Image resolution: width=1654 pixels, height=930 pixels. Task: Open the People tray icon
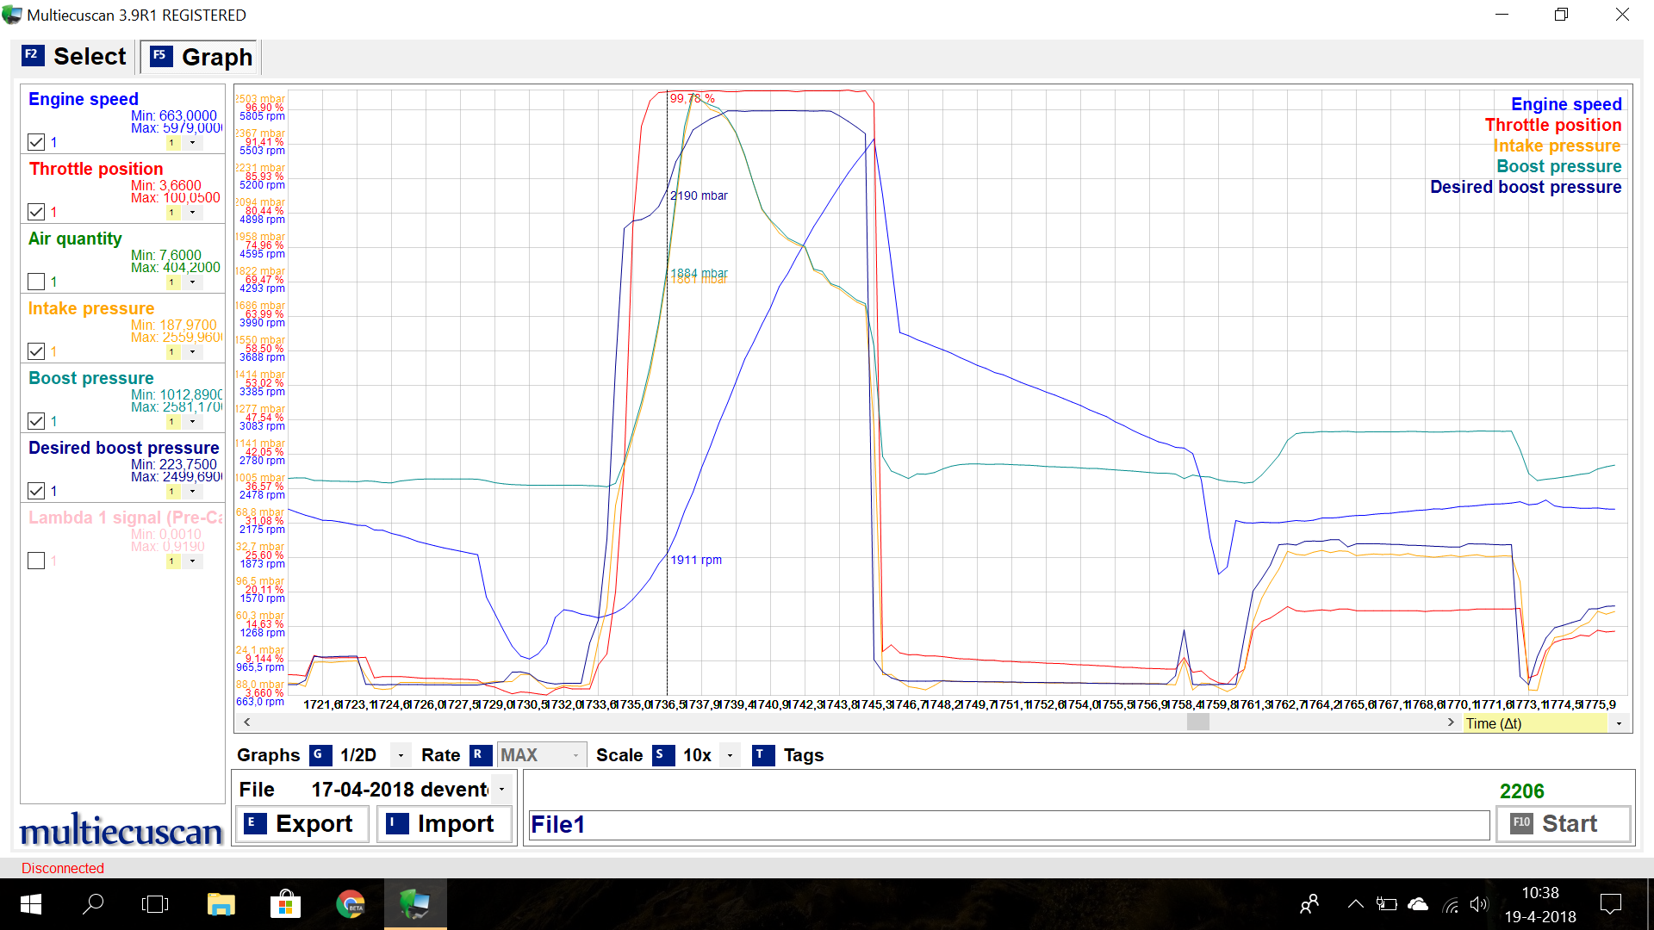coord(1309,904)
